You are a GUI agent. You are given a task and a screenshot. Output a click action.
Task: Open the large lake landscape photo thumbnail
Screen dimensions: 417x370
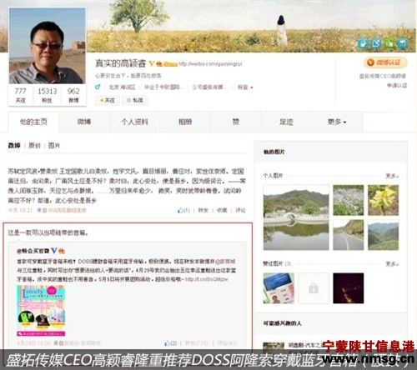296,217
